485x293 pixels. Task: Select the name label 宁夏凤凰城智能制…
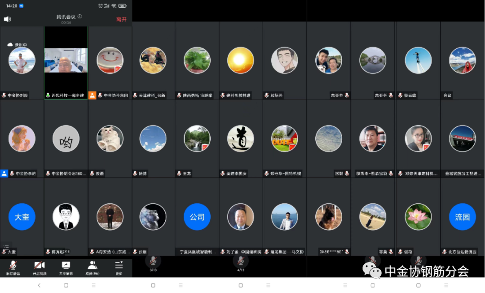pyautogui.click(x=198, y=252)
